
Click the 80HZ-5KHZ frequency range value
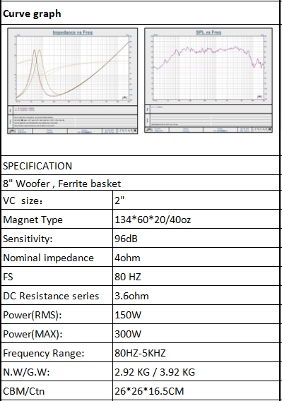click(x=140, y=353)
